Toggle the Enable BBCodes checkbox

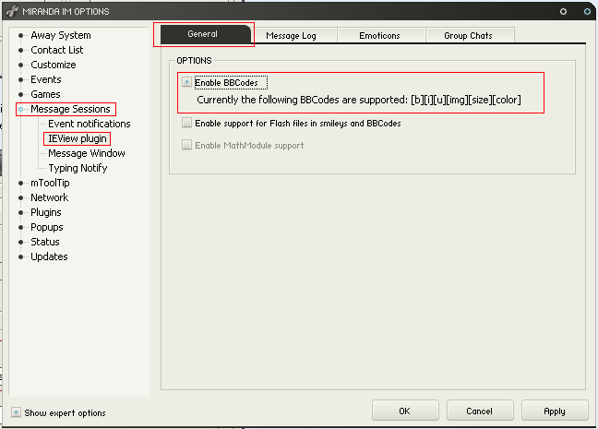pos(186,82)
